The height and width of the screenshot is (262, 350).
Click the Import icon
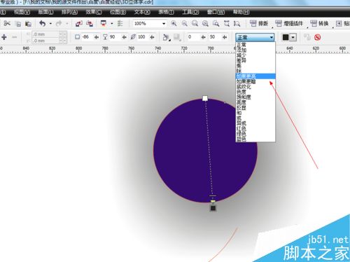point(79,23)
